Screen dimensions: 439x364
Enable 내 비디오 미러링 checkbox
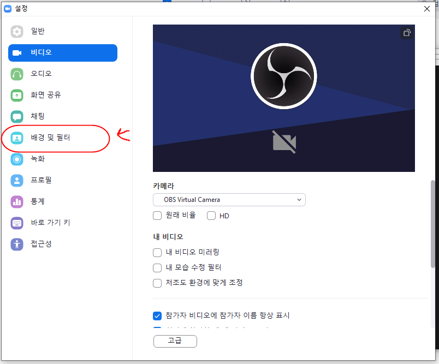[157, 253]
